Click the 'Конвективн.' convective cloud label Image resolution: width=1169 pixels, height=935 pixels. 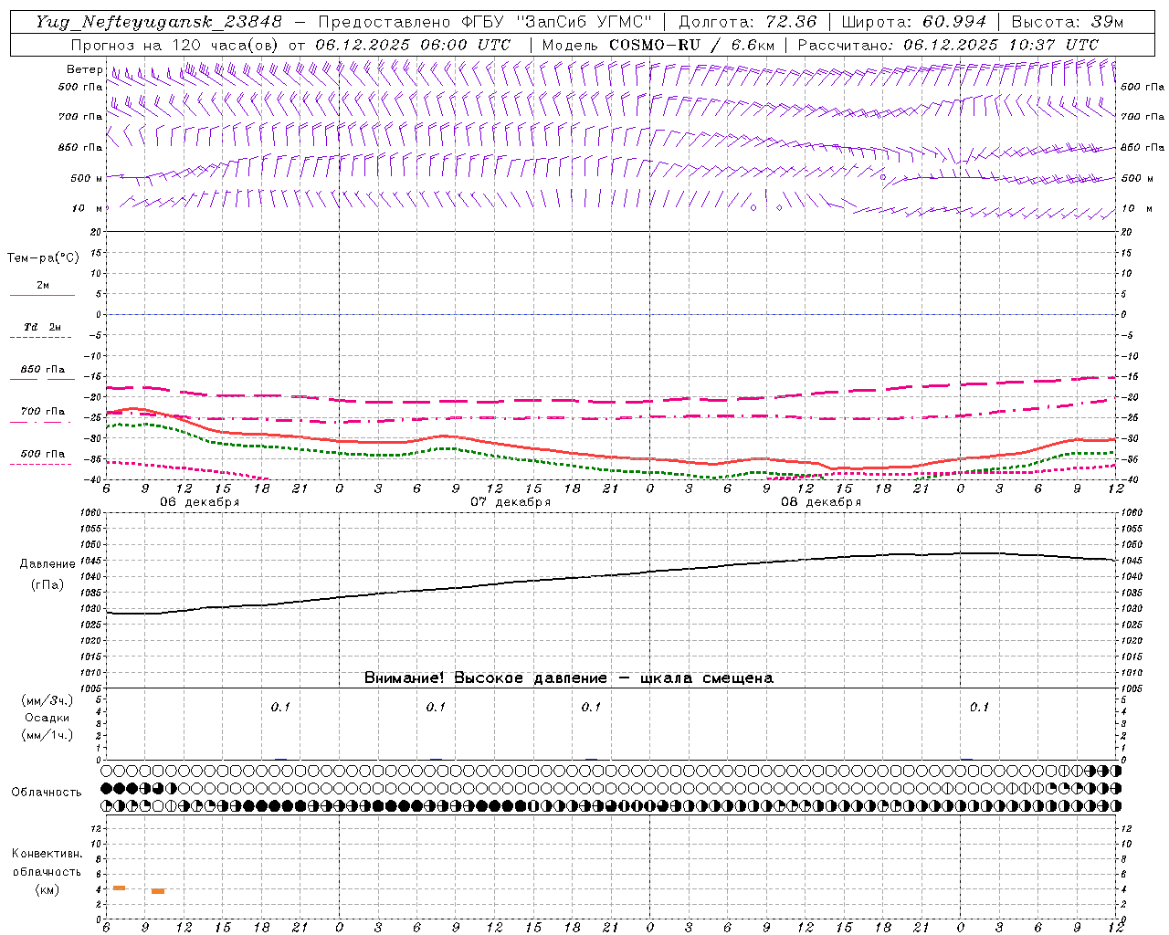point(47,854)
